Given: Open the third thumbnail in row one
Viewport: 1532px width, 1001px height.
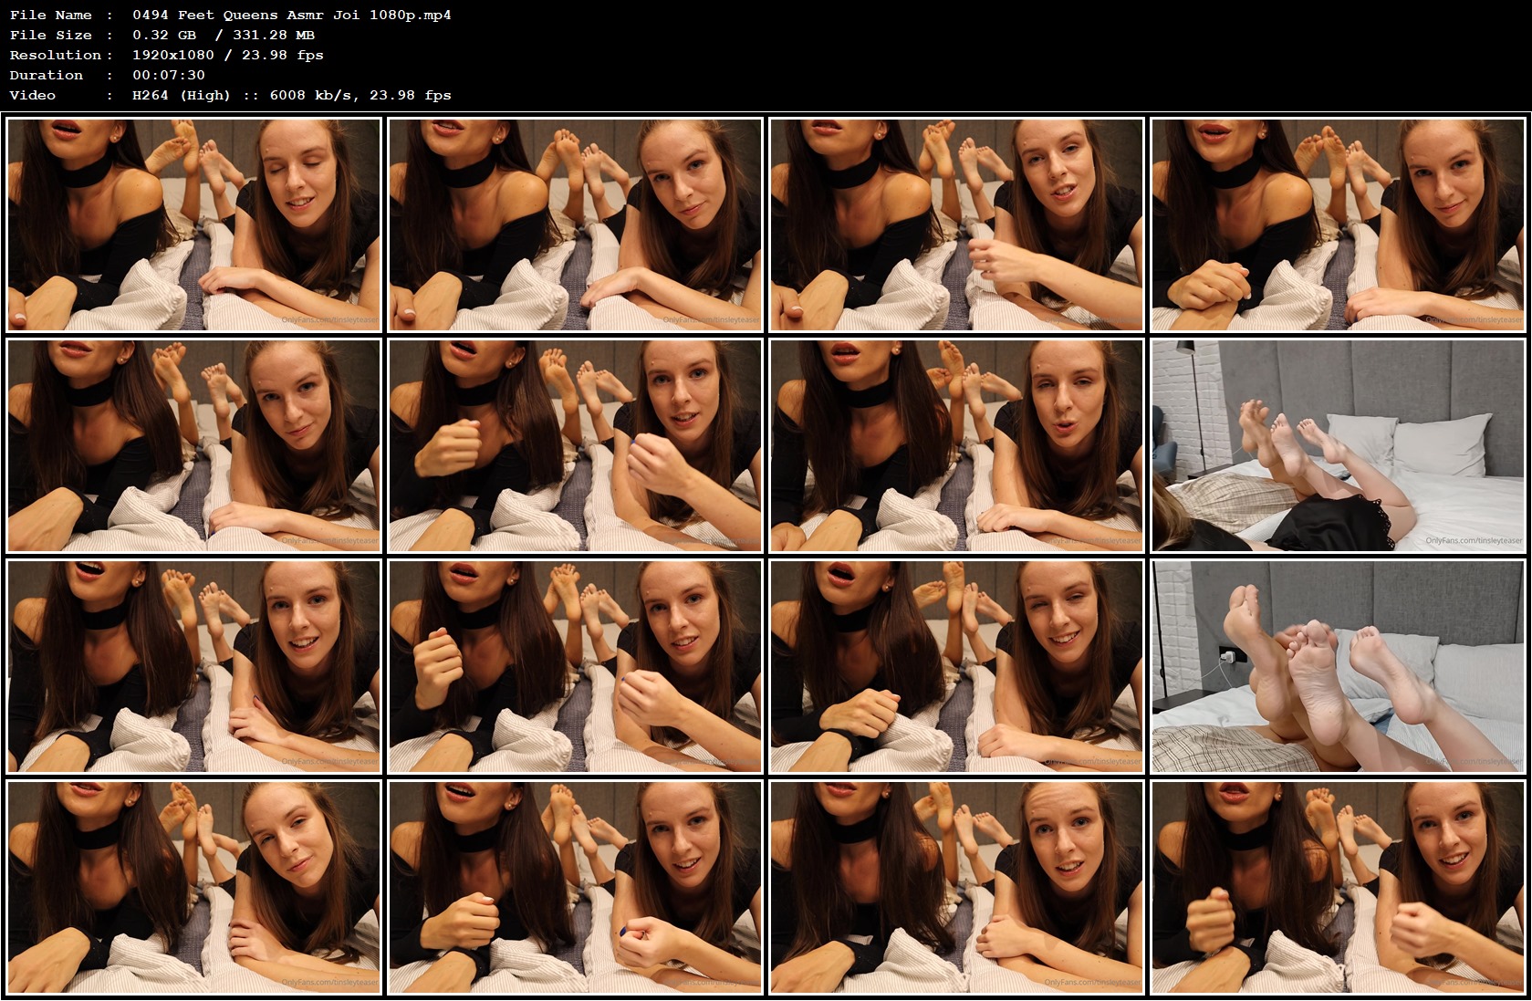Looking at the screenshot, I should (956, 225).
